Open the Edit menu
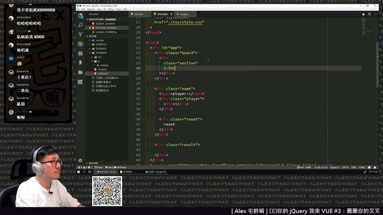The width and height of the screenshot is (383, 215). click(83, 10)
